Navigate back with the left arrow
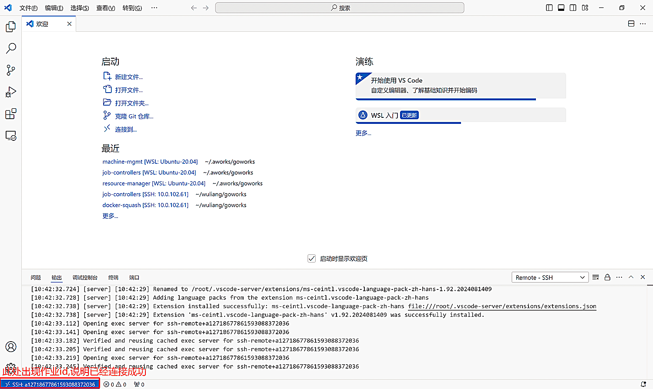 point(194,8)
